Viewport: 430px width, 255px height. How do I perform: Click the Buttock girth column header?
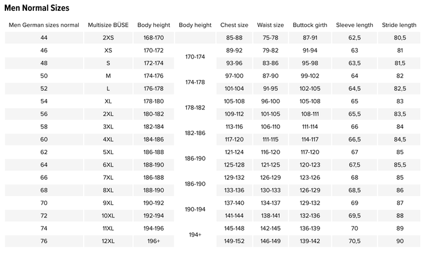310,25
